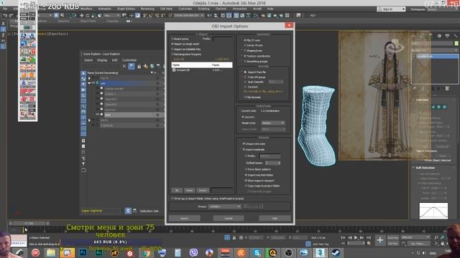Open Animation menu in menu bar

(x=105, y=9)
